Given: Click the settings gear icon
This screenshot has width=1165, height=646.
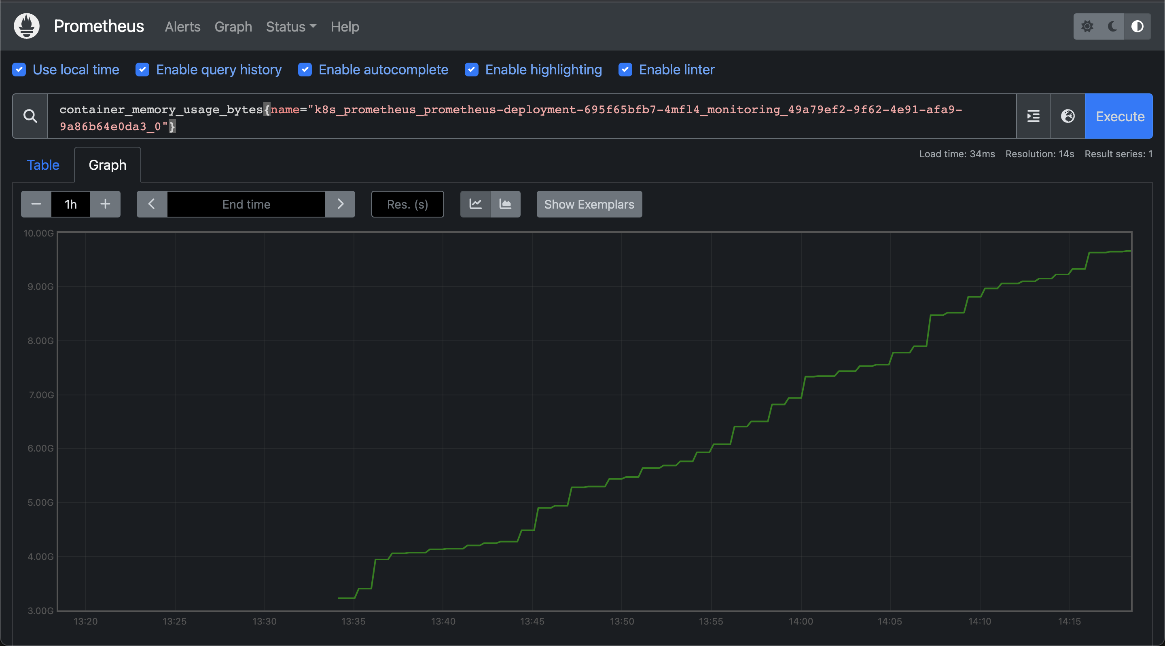Looking at the screenshot, I should coord(1087,26).
